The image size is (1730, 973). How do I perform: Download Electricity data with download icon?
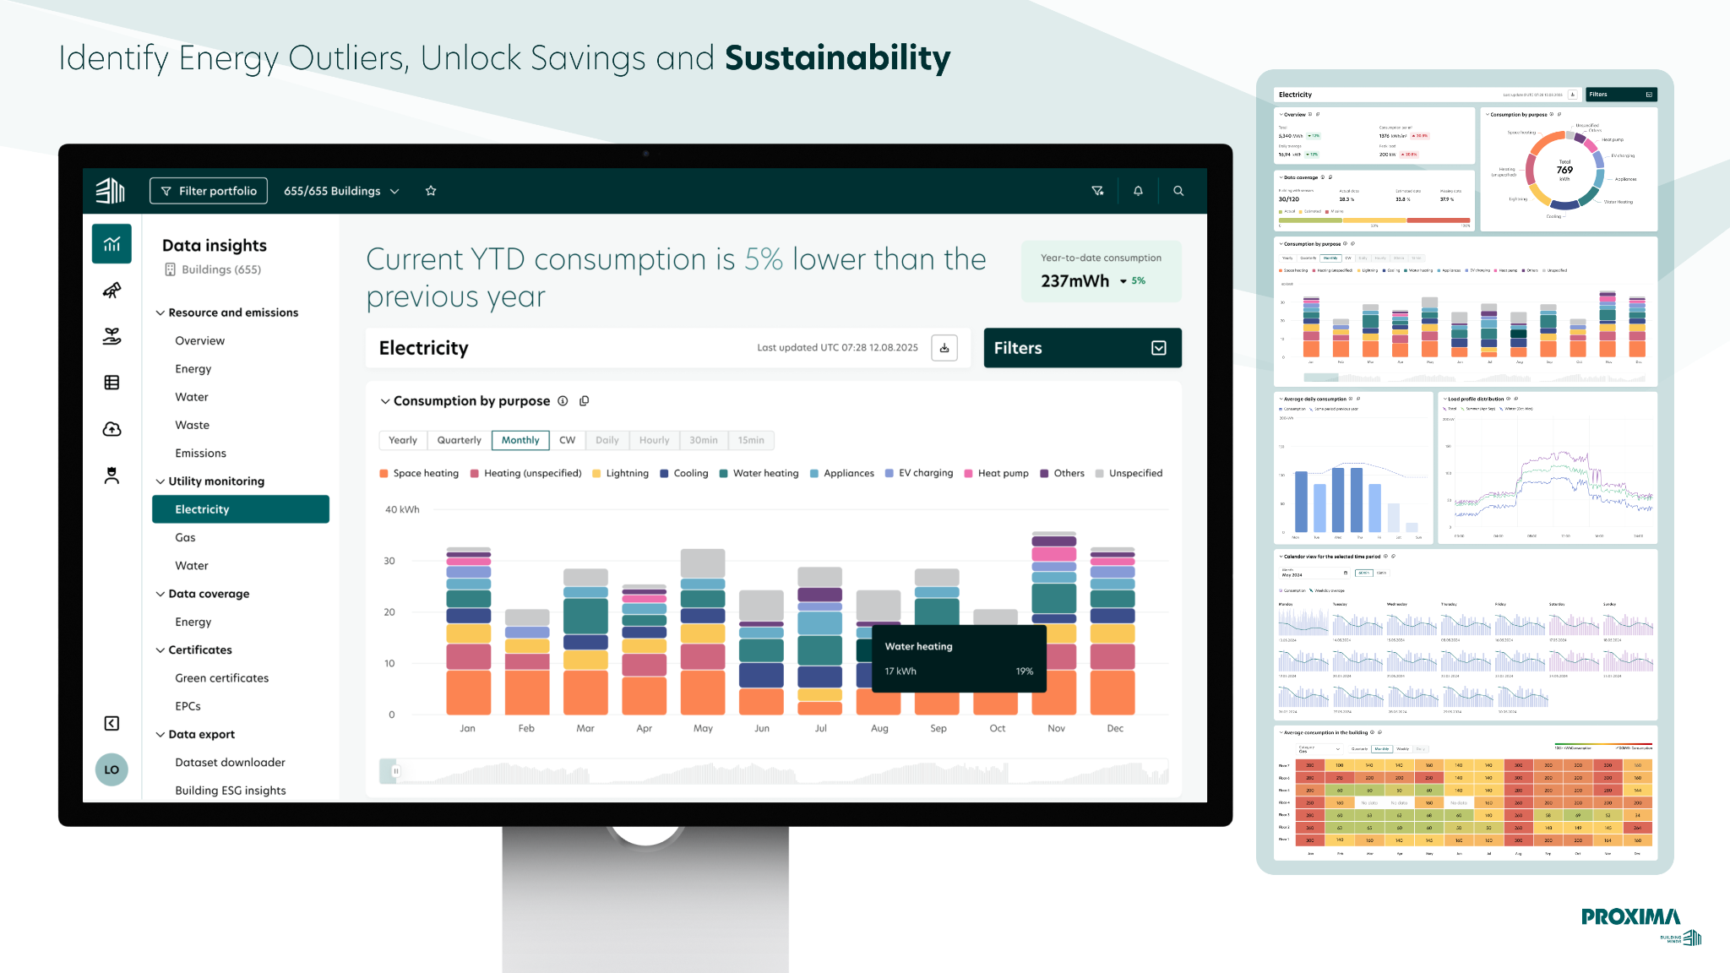point(944,348)
